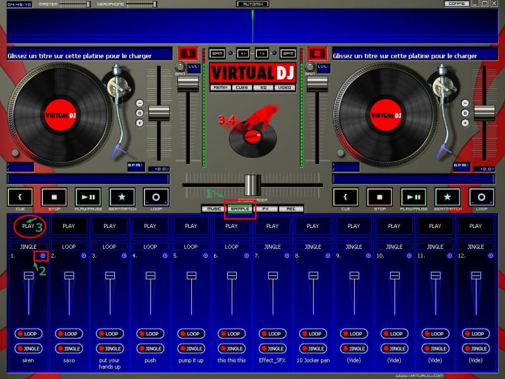
Task: Click the crossfader slider handle
Action: 252,184
